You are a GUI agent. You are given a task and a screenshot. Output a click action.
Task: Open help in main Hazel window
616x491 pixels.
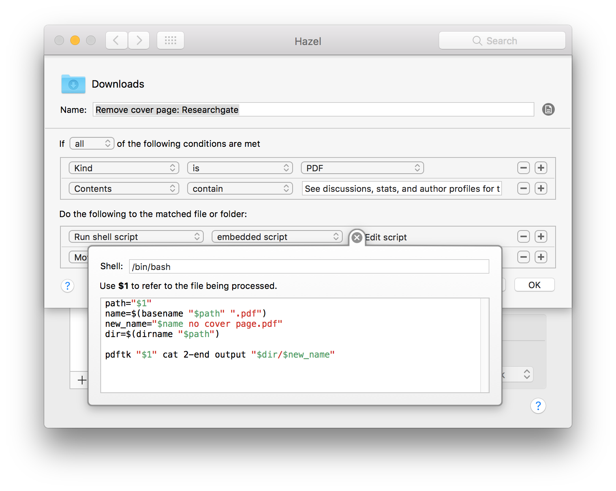pyautogui.click(x=538, y=406)
